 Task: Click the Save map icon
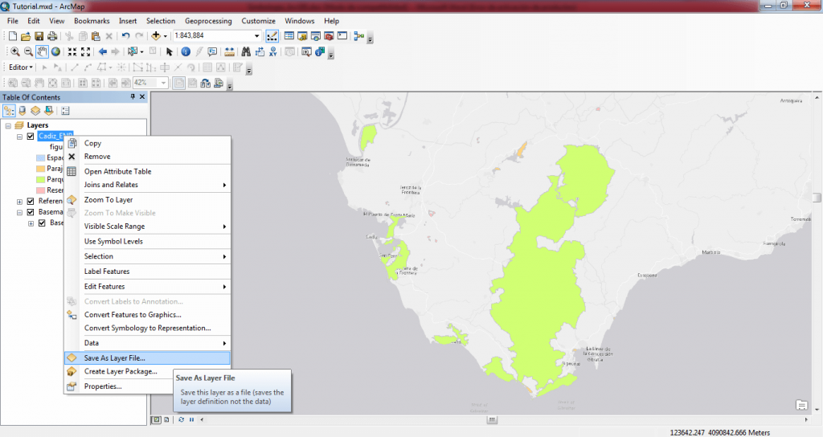coord(39,36)
